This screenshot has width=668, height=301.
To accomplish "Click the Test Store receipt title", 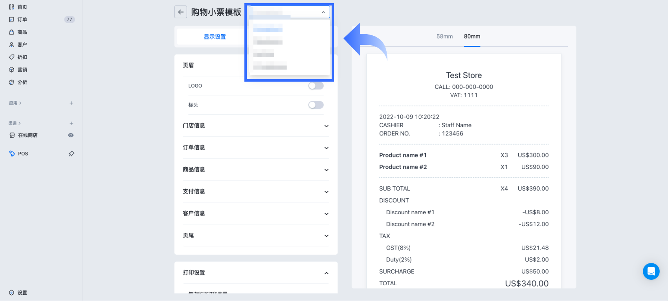I will coord(464,75).
